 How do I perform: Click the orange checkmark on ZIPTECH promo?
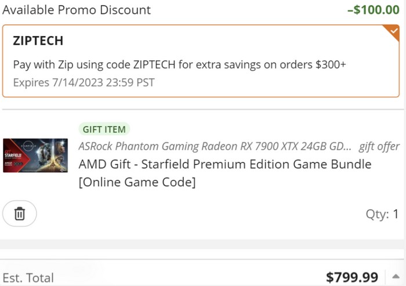[x=394, y=30]
